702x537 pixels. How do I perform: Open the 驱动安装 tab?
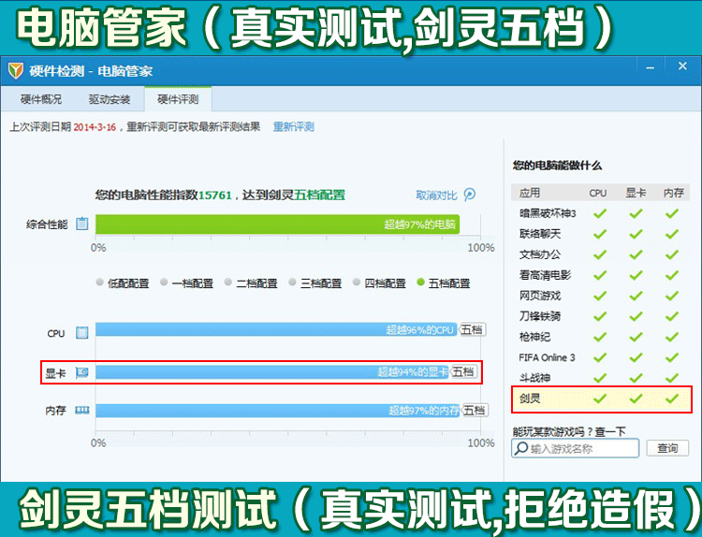[x=110, y=99]
